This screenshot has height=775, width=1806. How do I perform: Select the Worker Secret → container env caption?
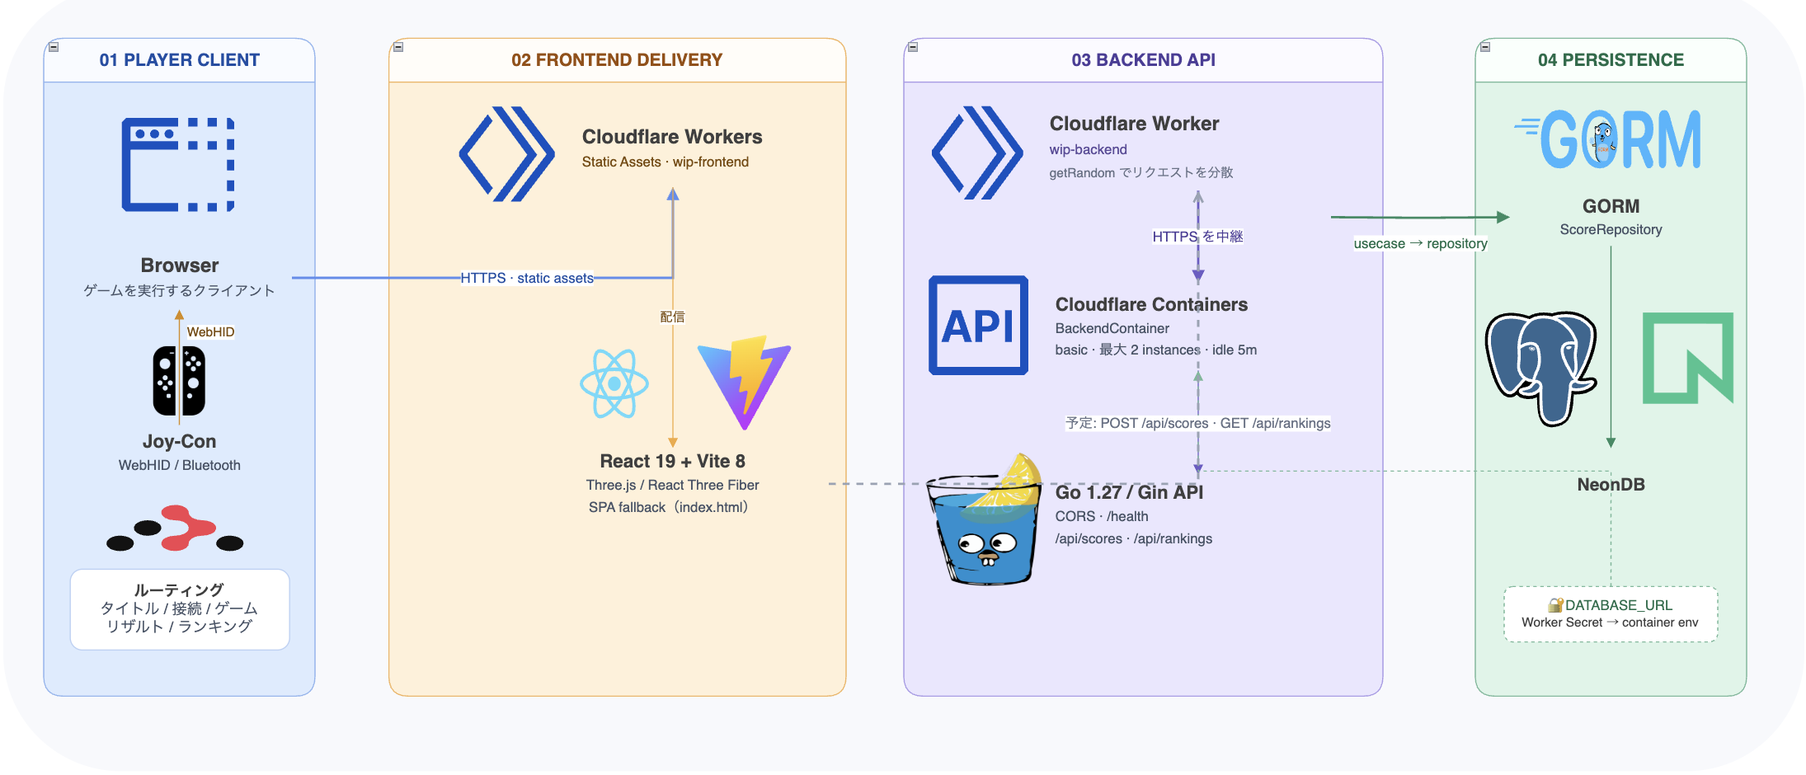pyautogui.click(x=1610, y=622)
